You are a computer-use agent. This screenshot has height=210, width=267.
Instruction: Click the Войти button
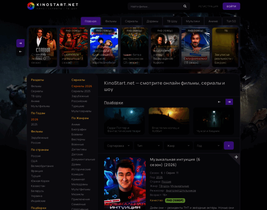click(231, 6)
